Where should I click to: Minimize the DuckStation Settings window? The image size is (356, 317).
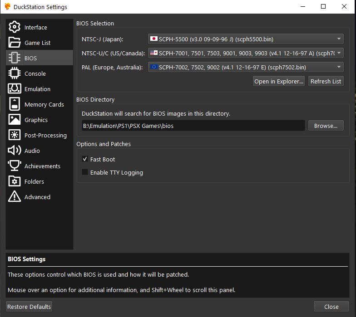click(302, 6)
